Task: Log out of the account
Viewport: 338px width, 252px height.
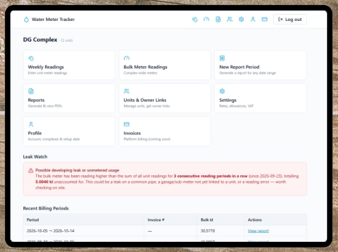Action: pos(290,20)
